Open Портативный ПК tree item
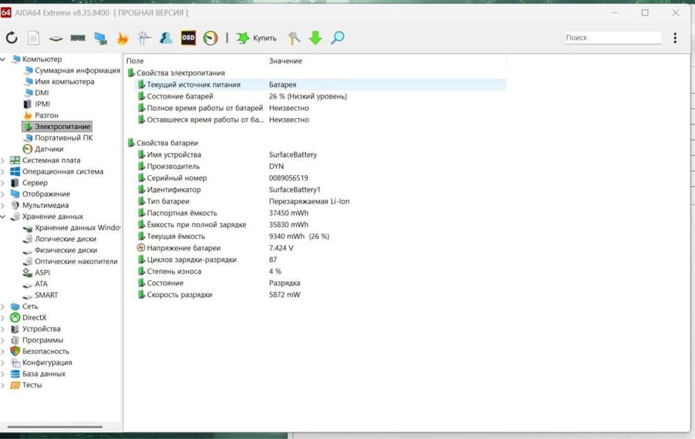695x439 pixels. point(64,138)
